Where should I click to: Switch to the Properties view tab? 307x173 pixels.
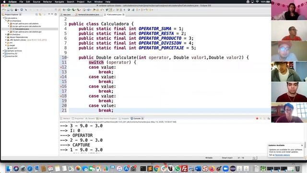pyautogui.click(x=78, y=119)
